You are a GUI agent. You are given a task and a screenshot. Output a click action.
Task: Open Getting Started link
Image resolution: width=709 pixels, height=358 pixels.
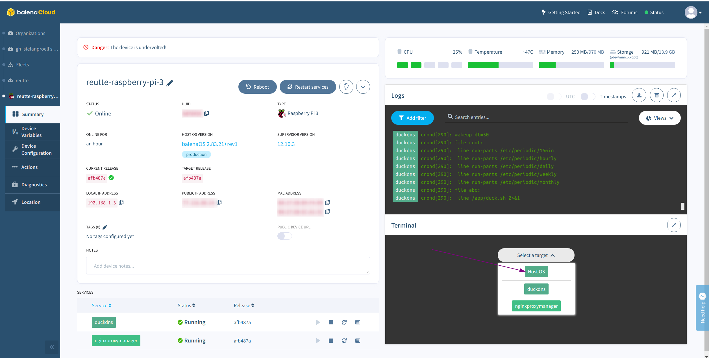(561, 12)
